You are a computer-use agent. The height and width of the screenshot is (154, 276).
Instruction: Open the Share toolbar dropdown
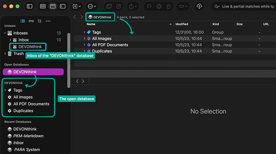tap(133, 6)
